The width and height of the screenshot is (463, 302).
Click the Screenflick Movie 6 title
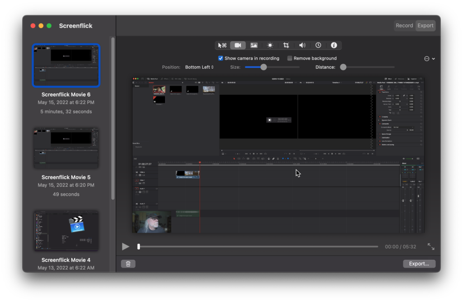click(66, 94)
